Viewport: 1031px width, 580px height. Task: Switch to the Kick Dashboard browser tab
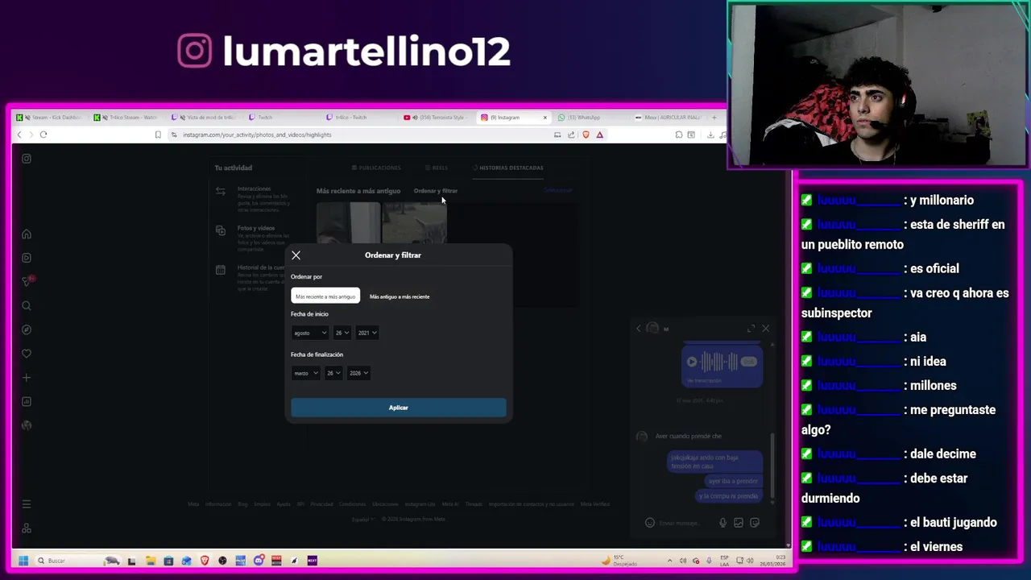50,118
